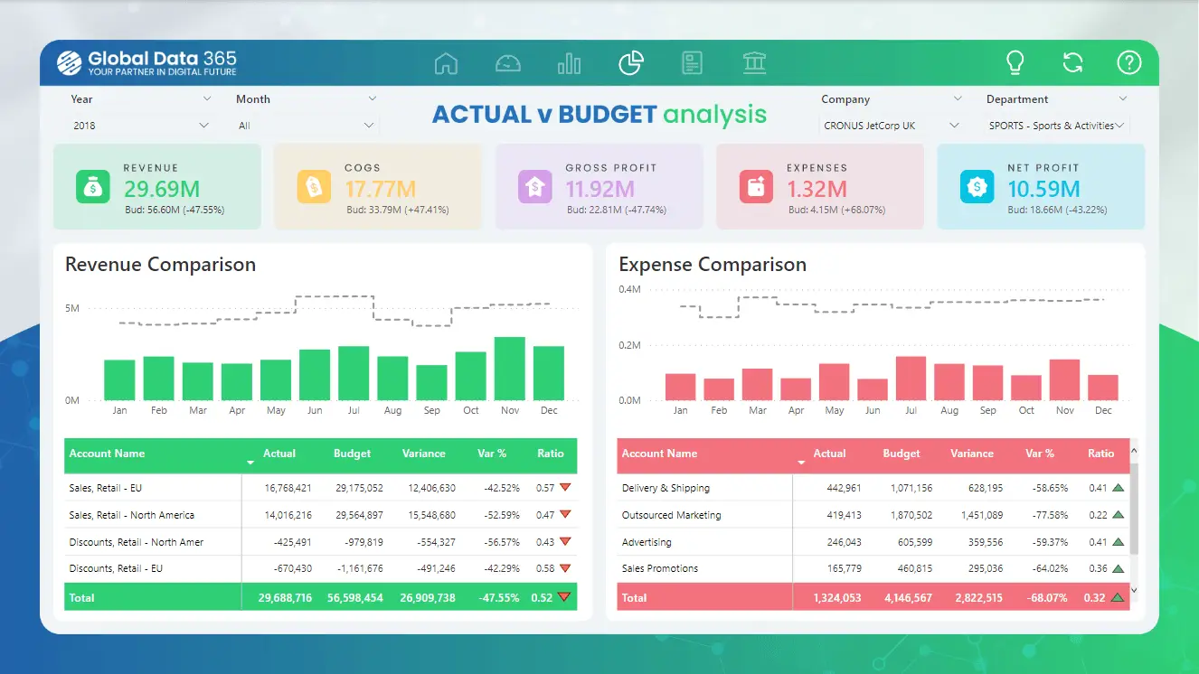
Task: Open the CRONUS JetCorp UK dropdown
Action: pos(892,126)
